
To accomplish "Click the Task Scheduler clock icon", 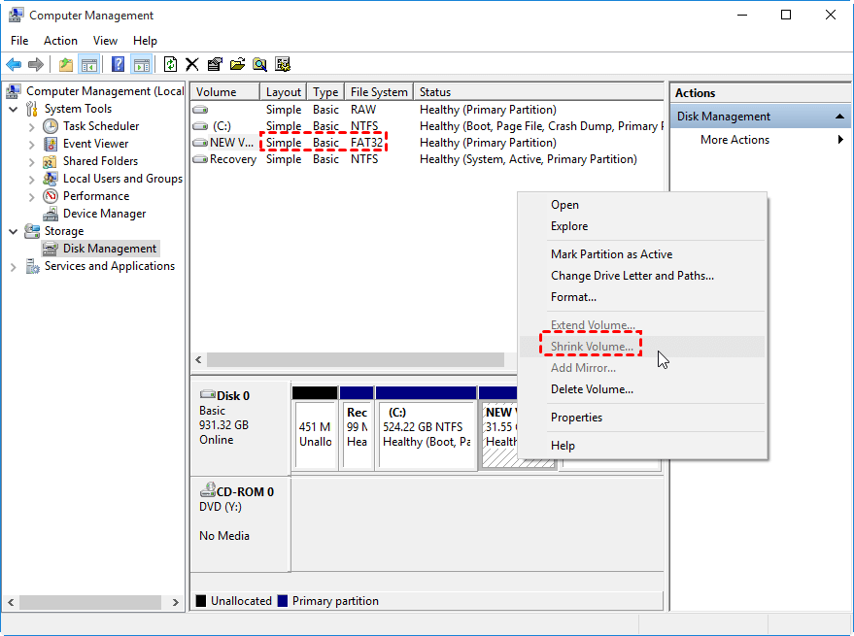I will tap(51, 126).
